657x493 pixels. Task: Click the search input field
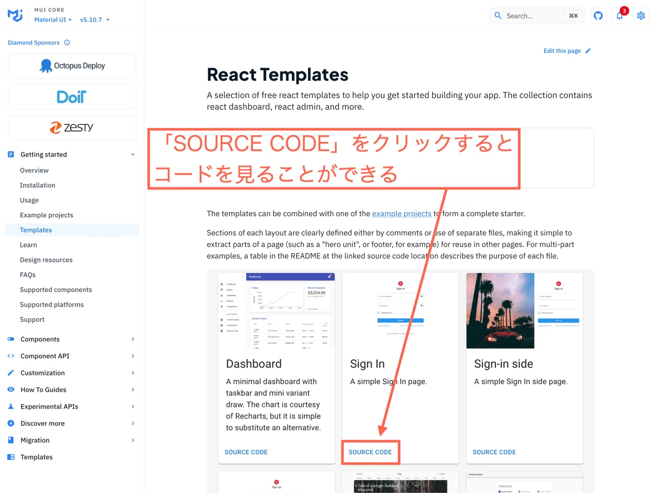click(x=534, y=15)
